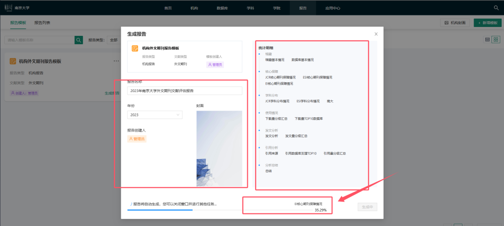Click EI核心期刊保障情况 in statistics list
Viewport: 504px width, 226px height.
coord(279,84)
